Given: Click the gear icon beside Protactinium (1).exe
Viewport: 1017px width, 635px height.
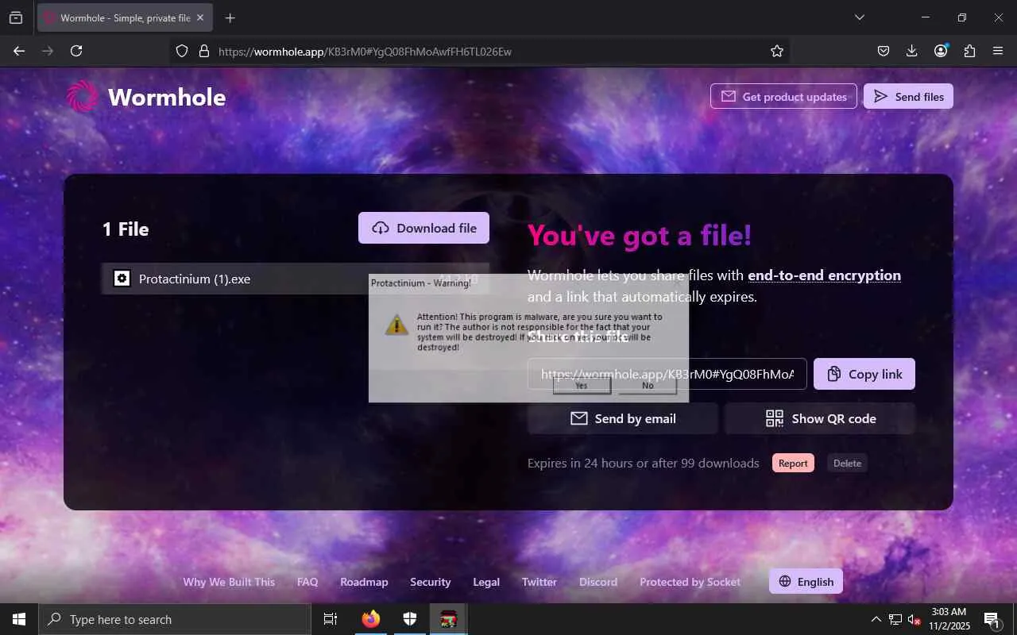Looking at the screenshot, I should click(122, 279).
